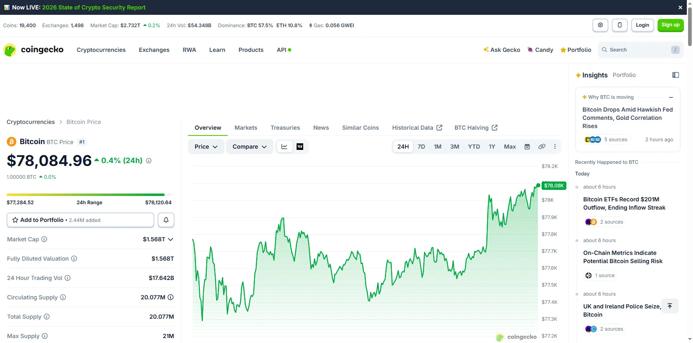The width and height of the screenshot is (693, 343).
Task: Click the Cryptocurrencies breadcrumb link
Action: tap(31, 122)
